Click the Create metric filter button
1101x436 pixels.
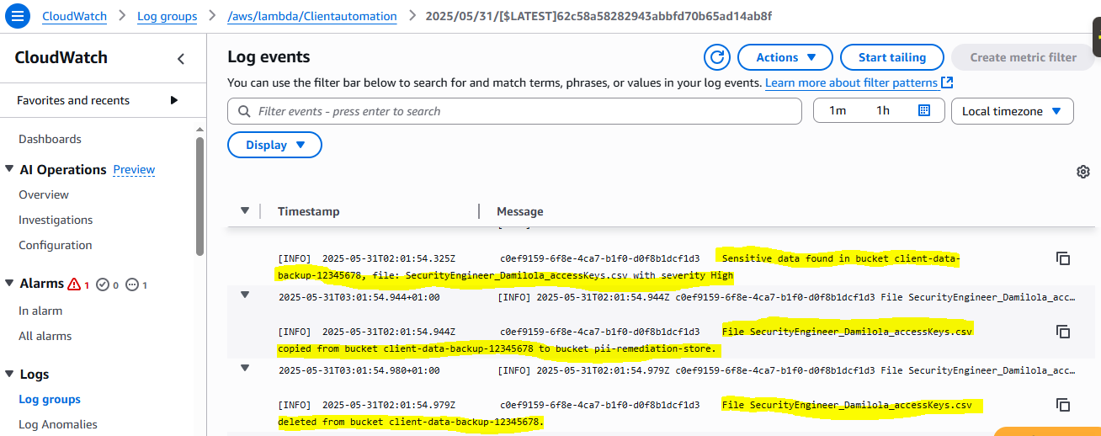1023,57
